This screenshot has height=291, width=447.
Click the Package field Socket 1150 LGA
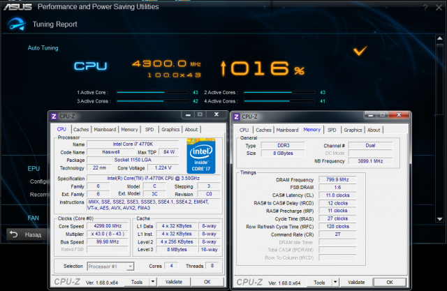pos(133,160)
